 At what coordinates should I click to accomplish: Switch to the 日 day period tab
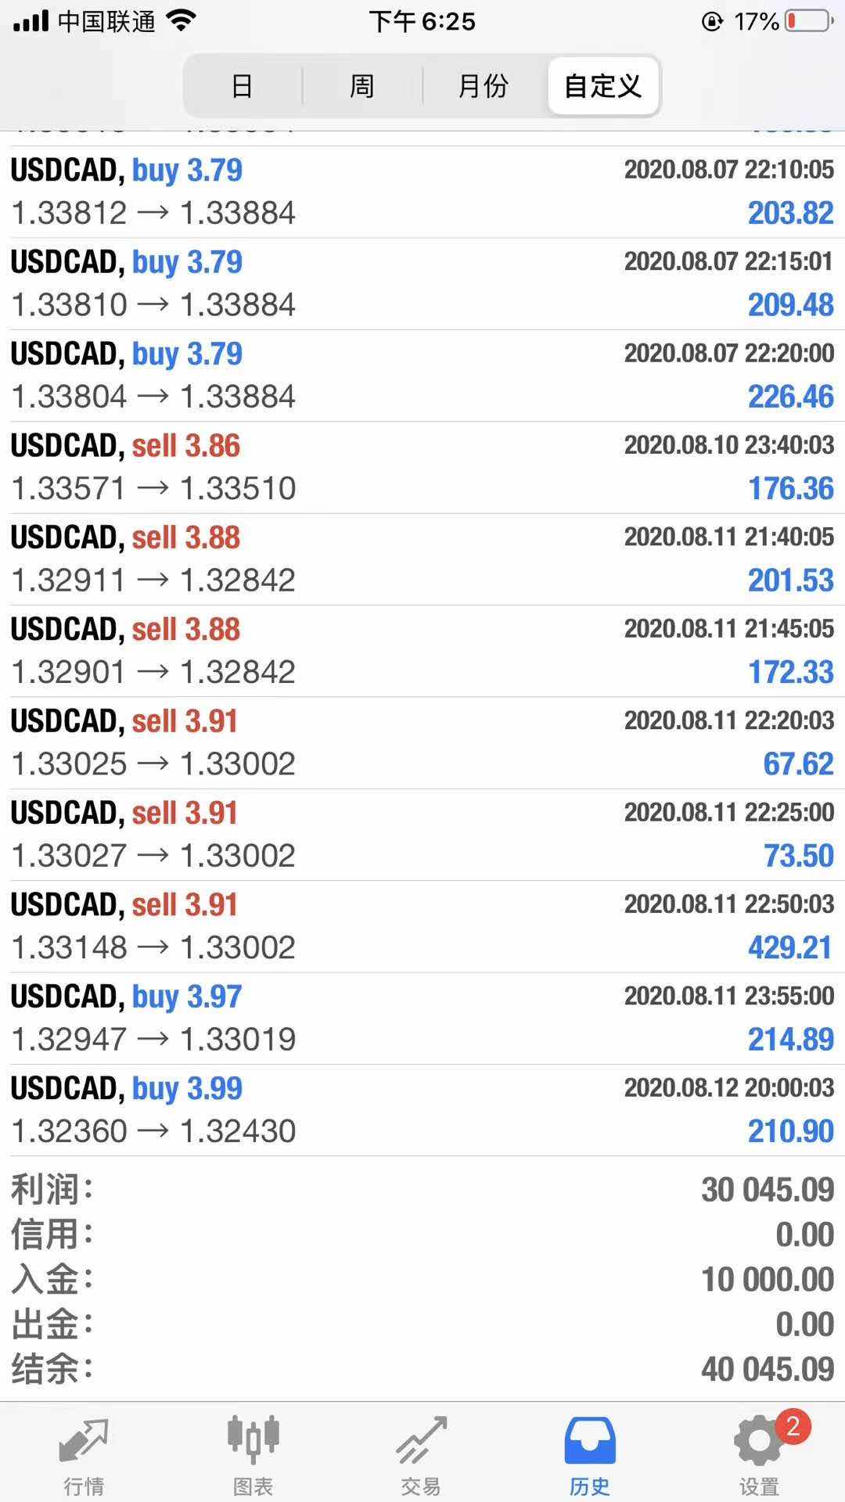243,85
